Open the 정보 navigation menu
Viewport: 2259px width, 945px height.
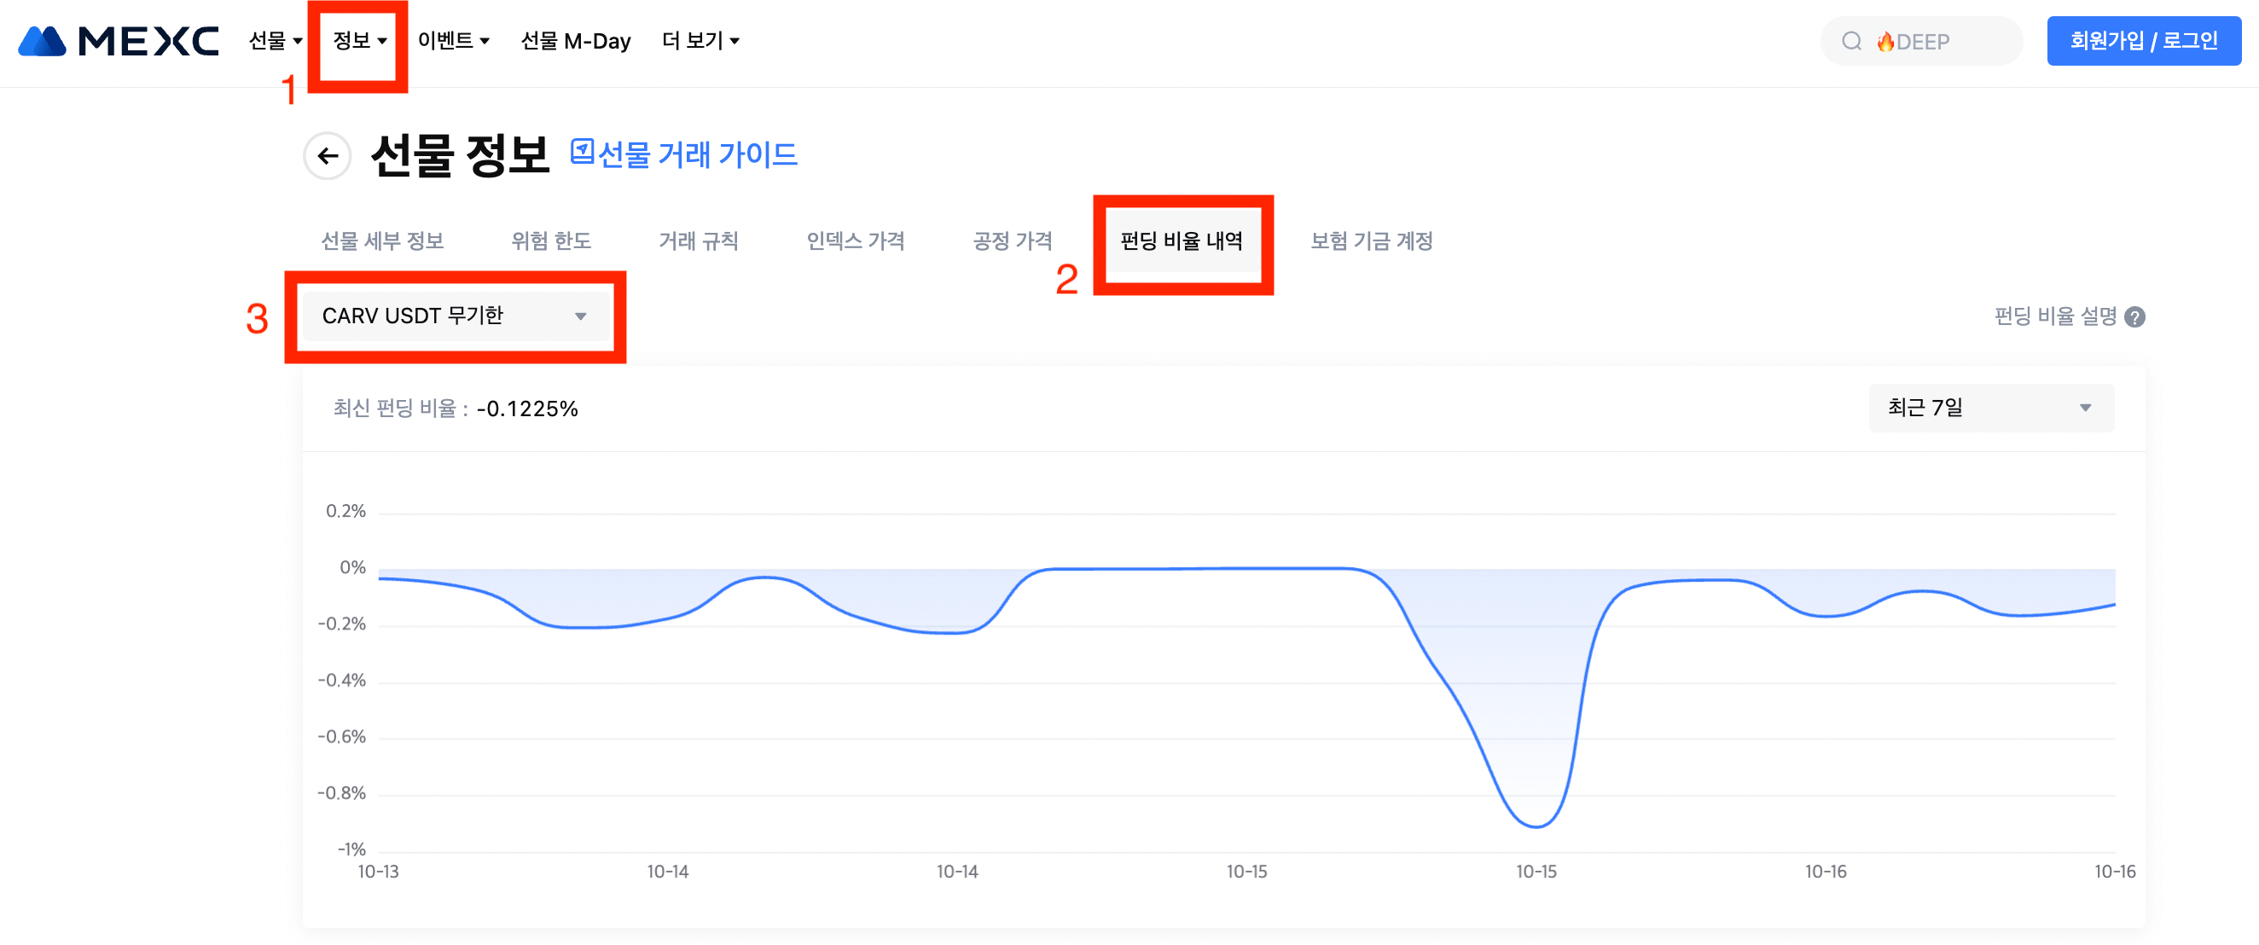pyautogui.click(x=358, y=41)
